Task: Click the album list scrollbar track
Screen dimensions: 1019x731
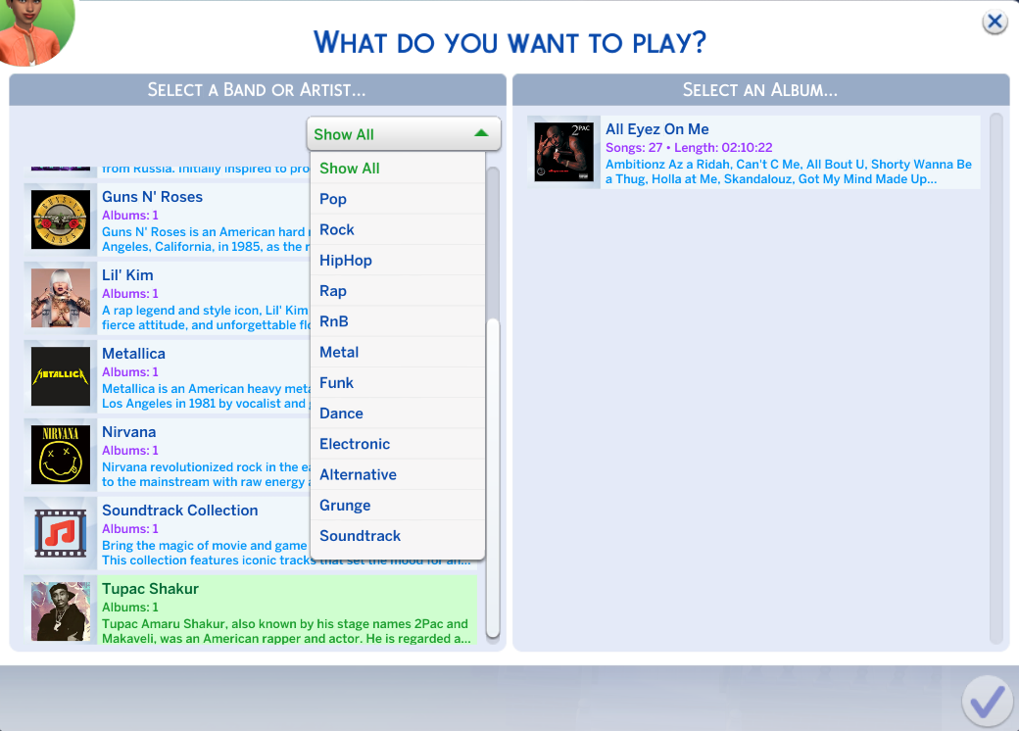Action: [995, 378]
